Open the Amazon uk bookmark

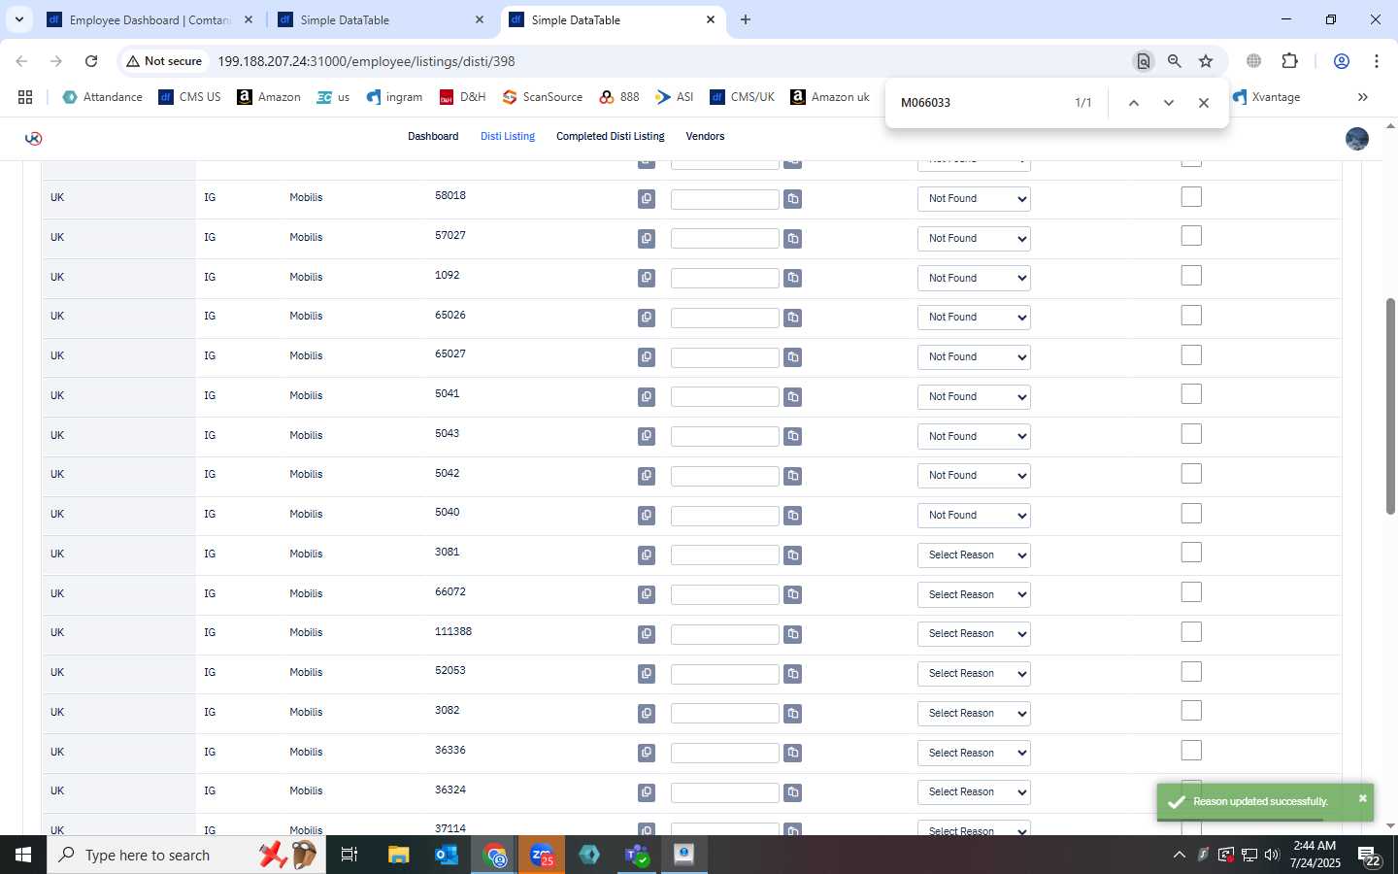pos(830,97)
